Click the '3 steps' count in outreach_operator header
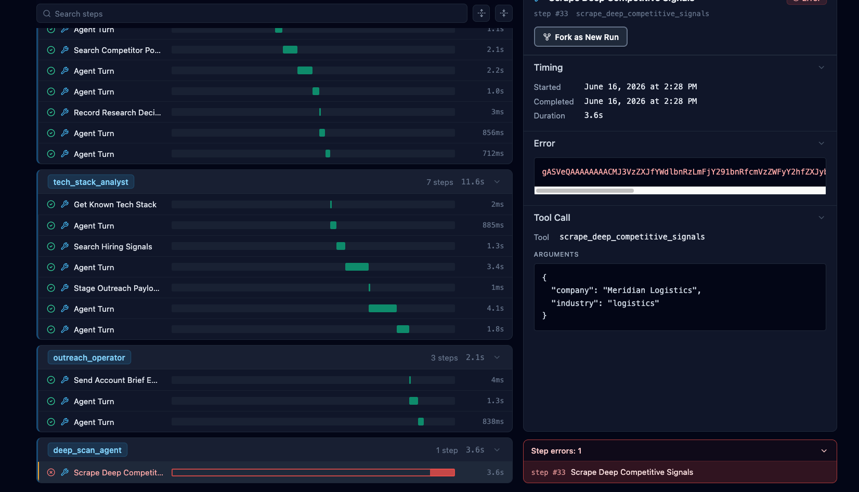This screenshot has width=859, height=492. [444, 357]
